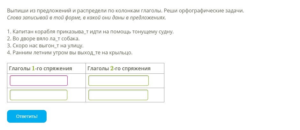Click the sentence starting with Ранним летним утром
300x130 pixels.
point(69,52)
